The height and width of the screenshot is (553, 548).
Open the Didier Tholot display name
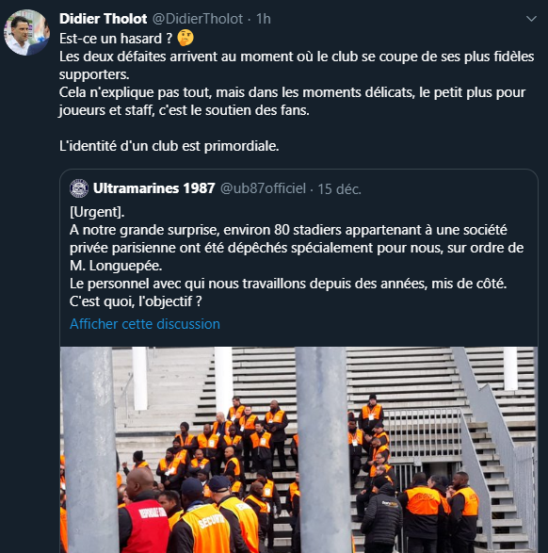point(103,19)
